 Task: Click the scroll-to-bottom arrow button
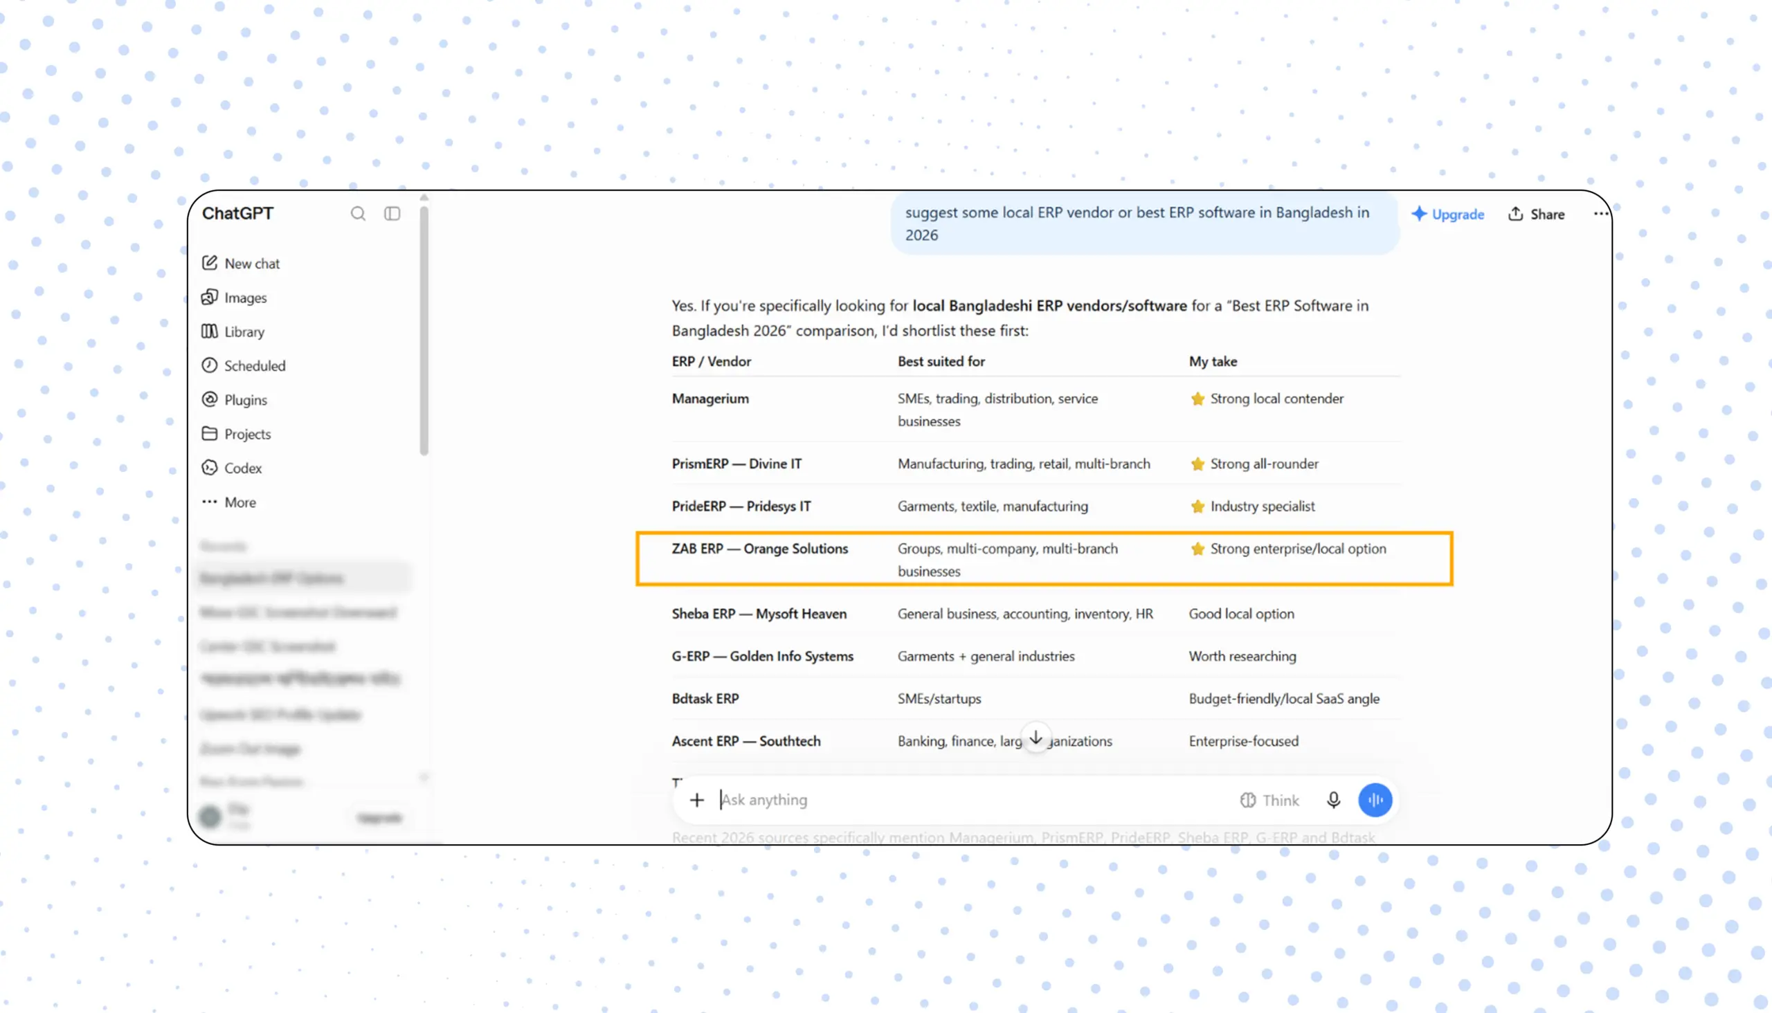click(x=1036, y=738)
